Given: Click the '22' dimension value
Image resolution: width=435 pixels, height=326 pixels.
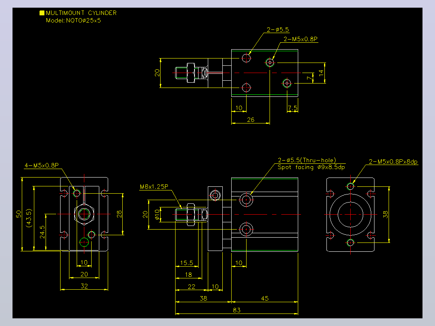Looking at the screenshot, I should (191, 286).
